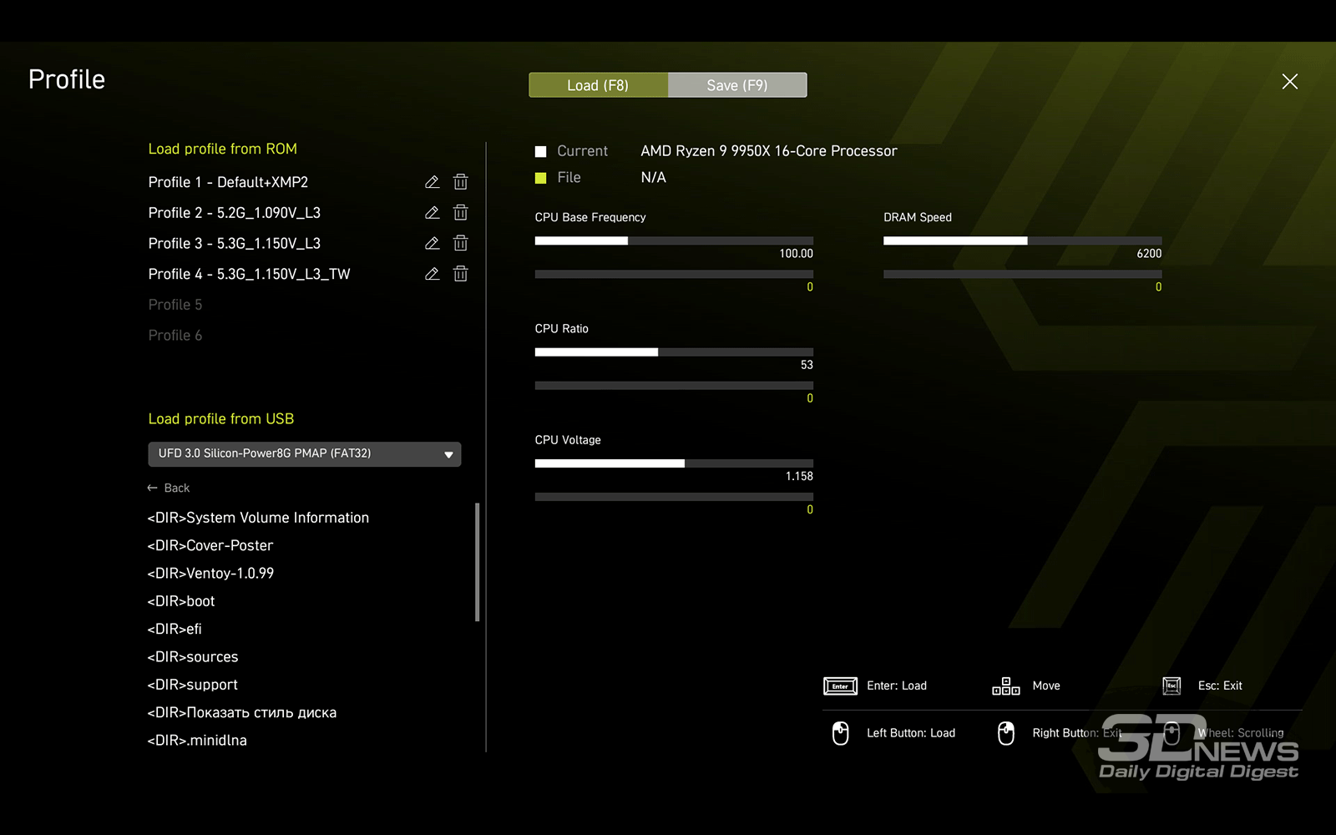Expand the Cover-Poster directory
The height and width of the screenshot is (835, 1336).
pyautogui.click(x=210, y=545)
